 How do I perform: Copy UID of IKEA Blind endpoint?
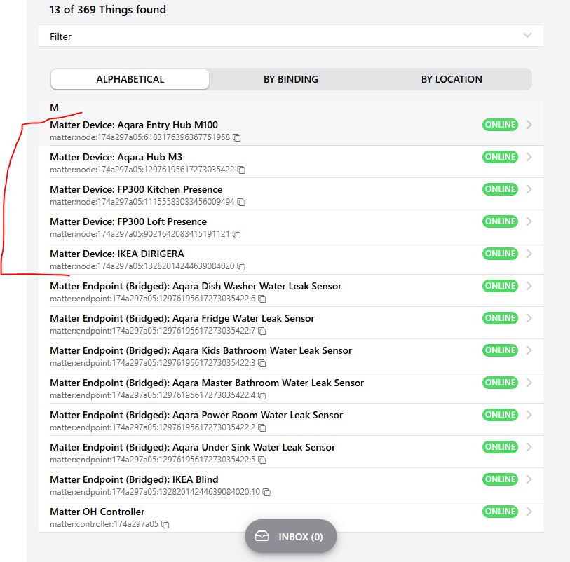pos(266,492)
